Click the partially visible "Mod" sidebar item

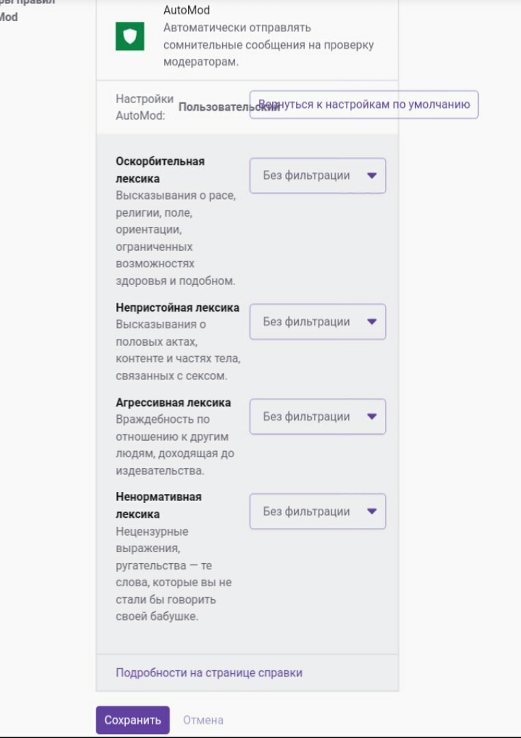coord(9,17)
